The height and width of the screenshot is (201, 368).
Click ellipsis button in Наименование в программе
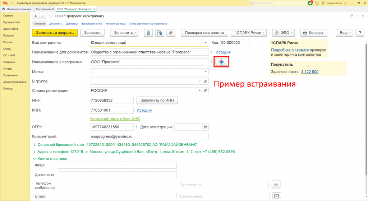[206, 62]
